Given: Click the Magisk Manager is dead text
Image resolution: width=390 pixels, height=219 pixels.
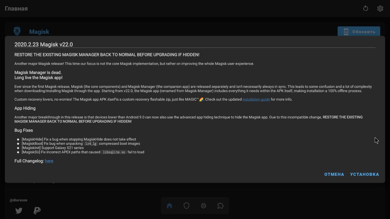Looking at the screenshot, I should (x=38, y=73).
